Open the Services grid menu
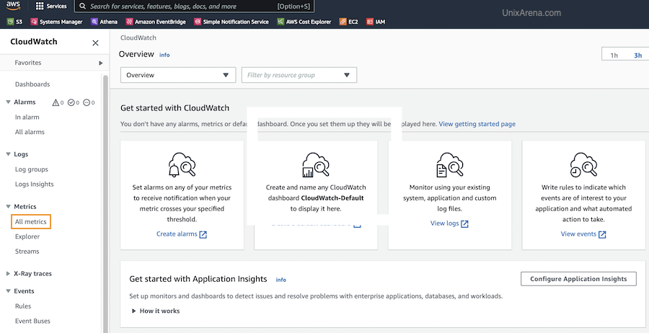649x333 pixels. coord(51,6)
